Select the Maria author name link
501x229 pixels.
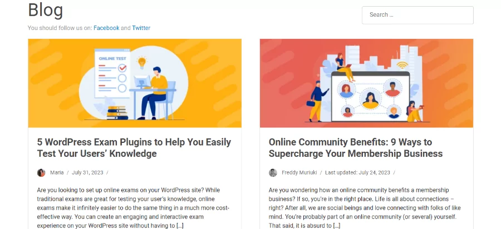pos(57,172)
